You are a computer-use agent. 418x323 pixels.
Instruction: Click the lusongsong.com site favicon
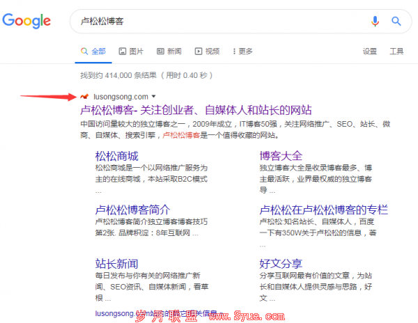click(x=84, y=96)
